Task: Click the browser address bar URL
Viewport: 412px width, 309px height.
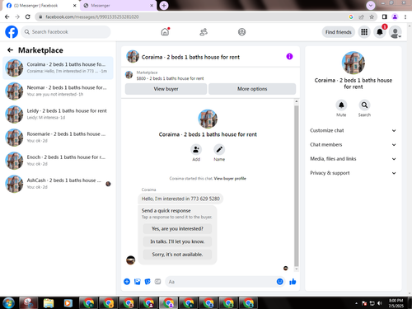Action: click(92, 16)
